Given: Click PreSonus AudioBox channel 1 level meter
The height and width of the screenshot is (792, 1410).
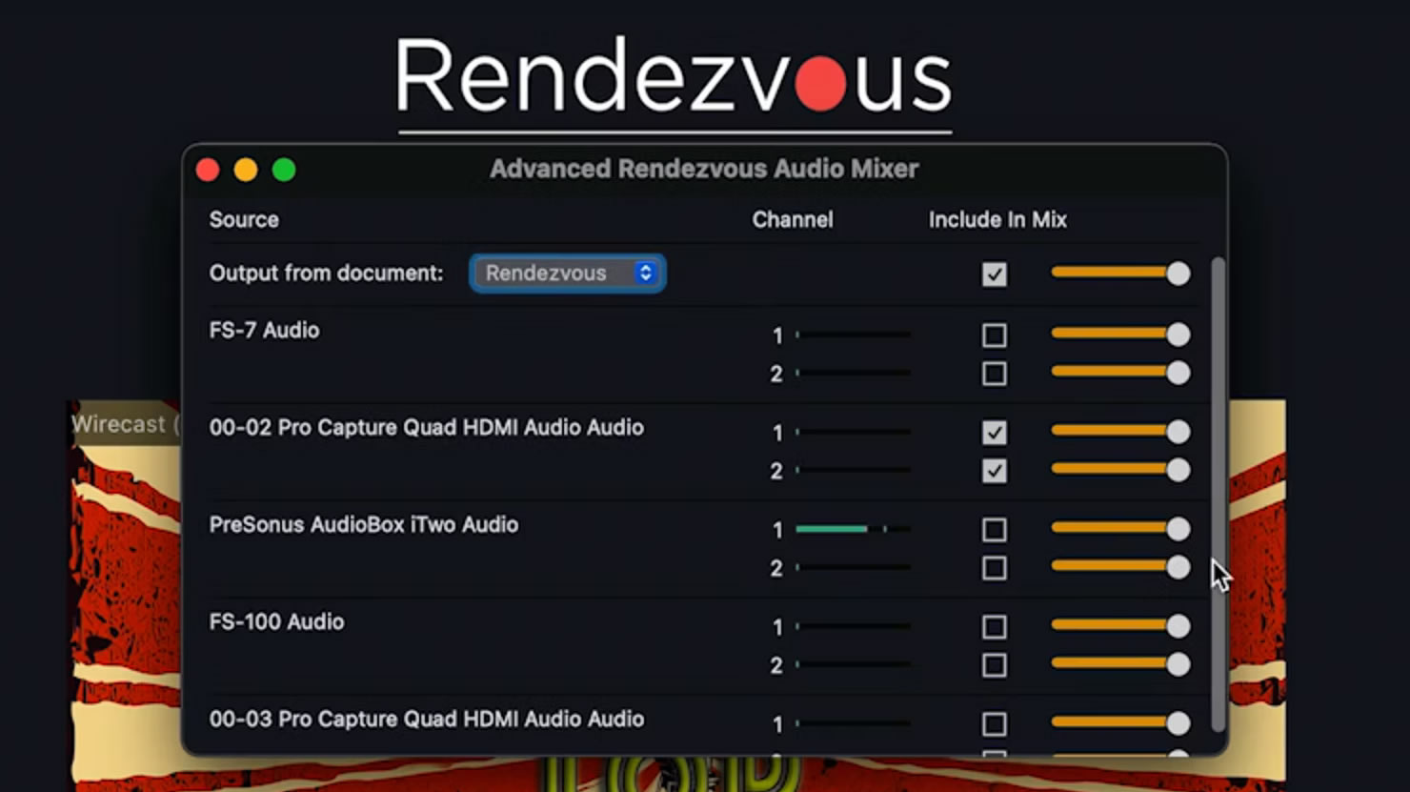Looking at the screenshot, I should coord(853,529).
